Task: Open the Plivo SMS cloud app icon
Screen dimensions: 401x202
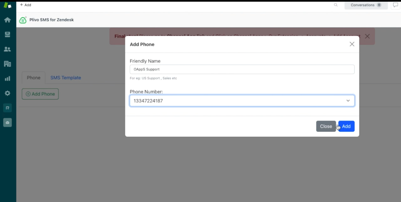Action: [8, 123]
